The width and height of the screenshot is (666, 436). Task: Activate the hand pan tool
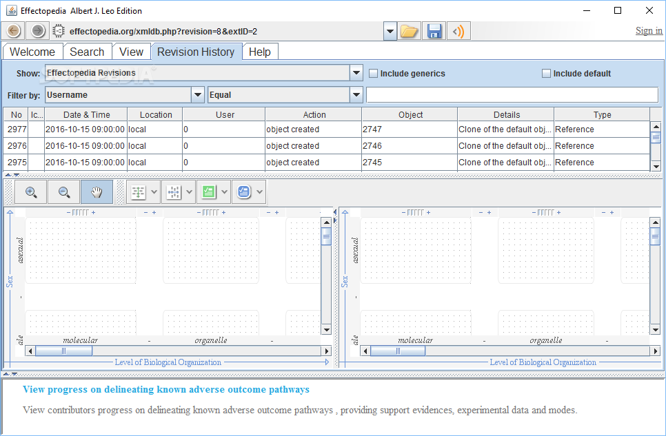(97, 192)
